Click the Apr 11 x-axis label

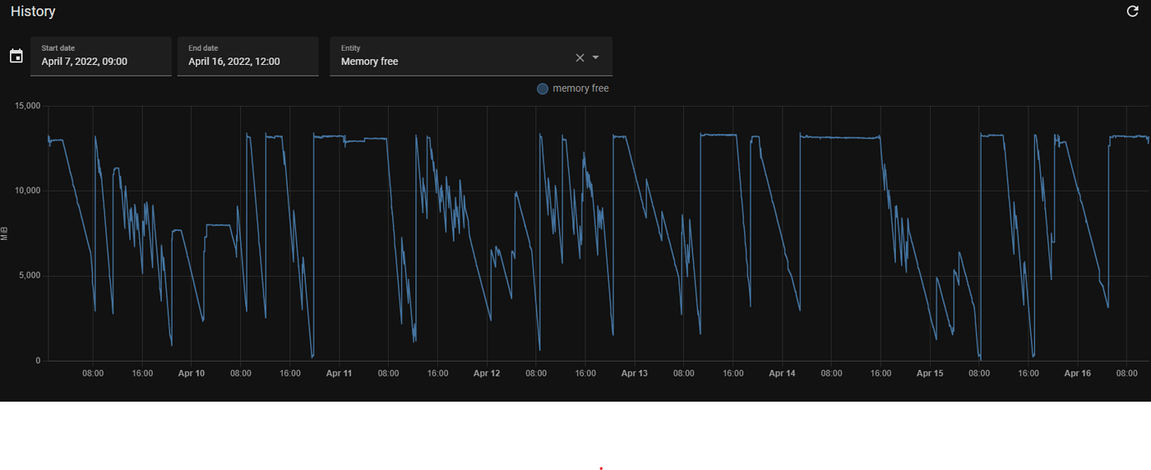click(339, 373)
